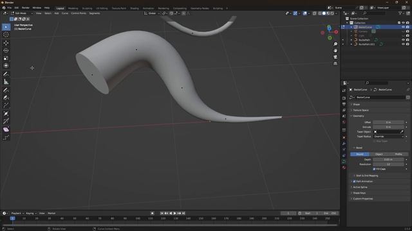Switch to the Modeling workspace tab

(x=73, y=8)
